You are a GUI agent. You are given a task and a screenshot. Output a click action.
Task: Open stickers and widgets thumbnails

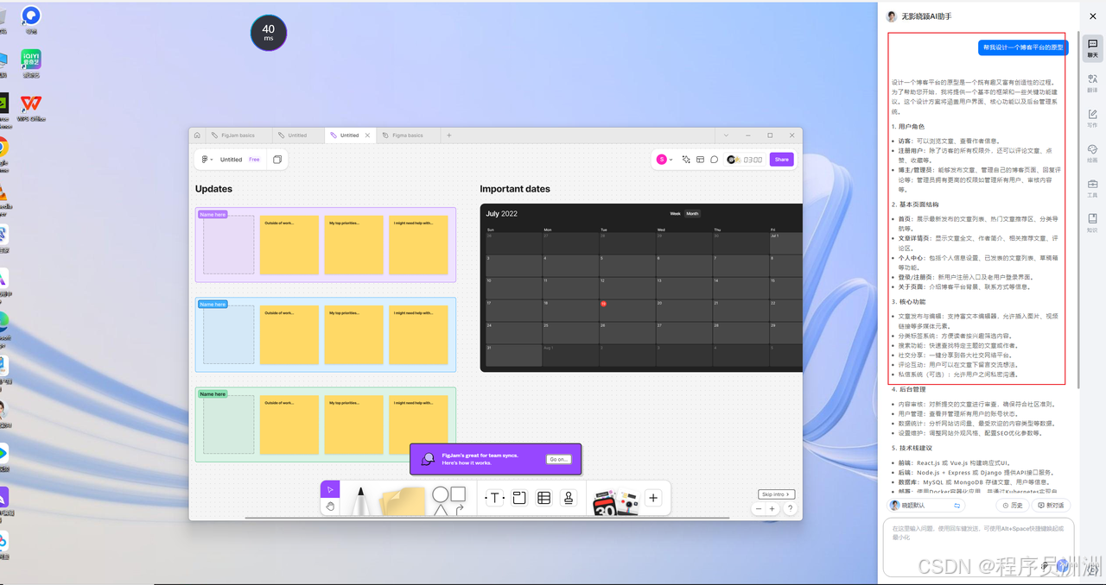pyautogui.click(x=615, y=500)
